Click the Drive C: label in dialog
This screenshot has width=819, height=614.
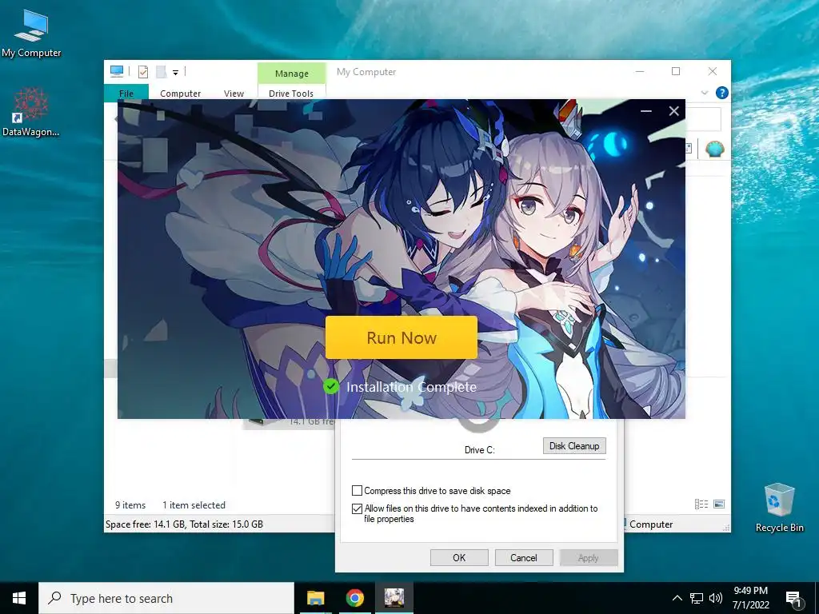[x=480, y=449]
